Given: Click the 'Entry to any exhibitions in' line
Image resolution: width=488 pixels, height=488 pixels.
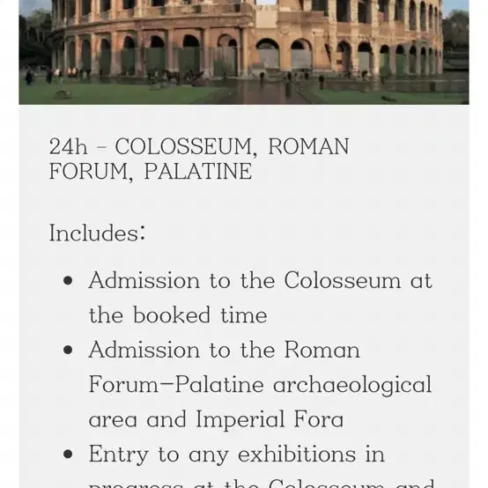Looking at the screenshot, I should click(237, 455).
